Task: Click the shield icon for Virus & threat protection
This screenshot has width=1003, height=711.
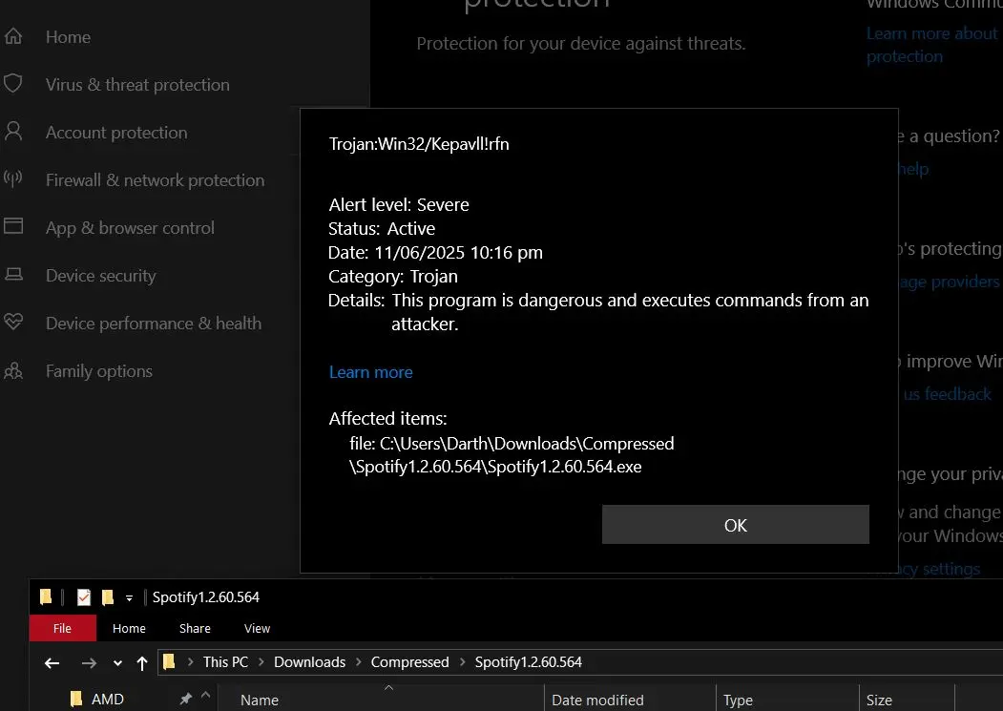Action: pos(12,84)
